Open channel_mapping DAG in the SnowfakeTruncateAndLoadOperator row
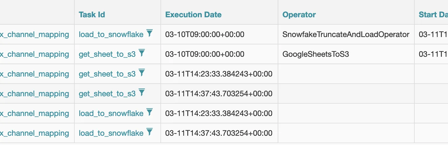 pos(35,35)
